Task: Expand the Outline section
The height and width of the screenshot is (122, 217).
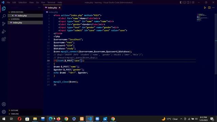Action: tap(9, 110)
